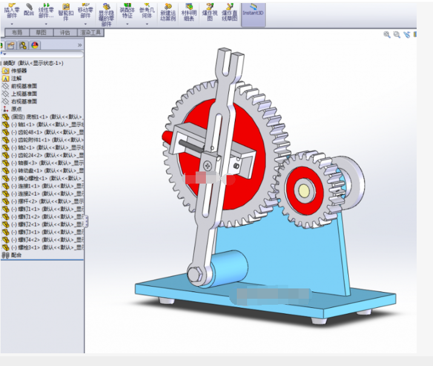Viewport: 433px width, 366px height.
Task: Select the 摆杆<2> component
Action: click(43, 201)
